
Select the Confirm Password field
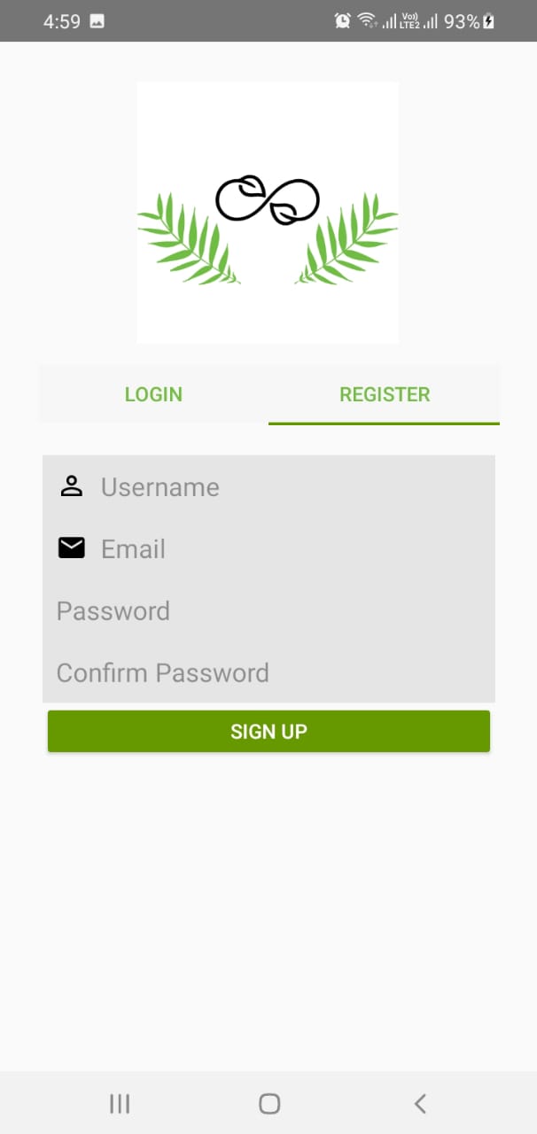click(268, 672)
